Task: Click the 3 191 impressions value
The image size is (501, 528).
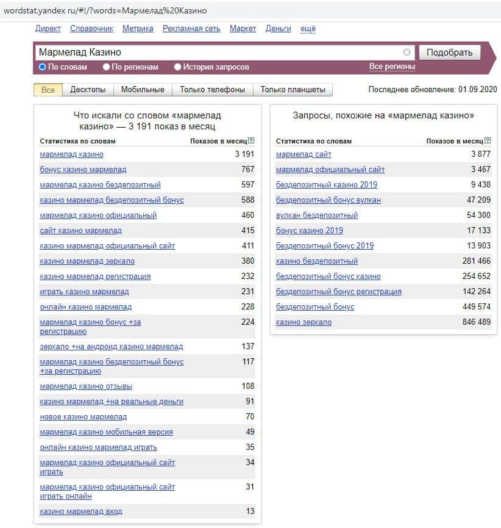Action: point(244,154)
